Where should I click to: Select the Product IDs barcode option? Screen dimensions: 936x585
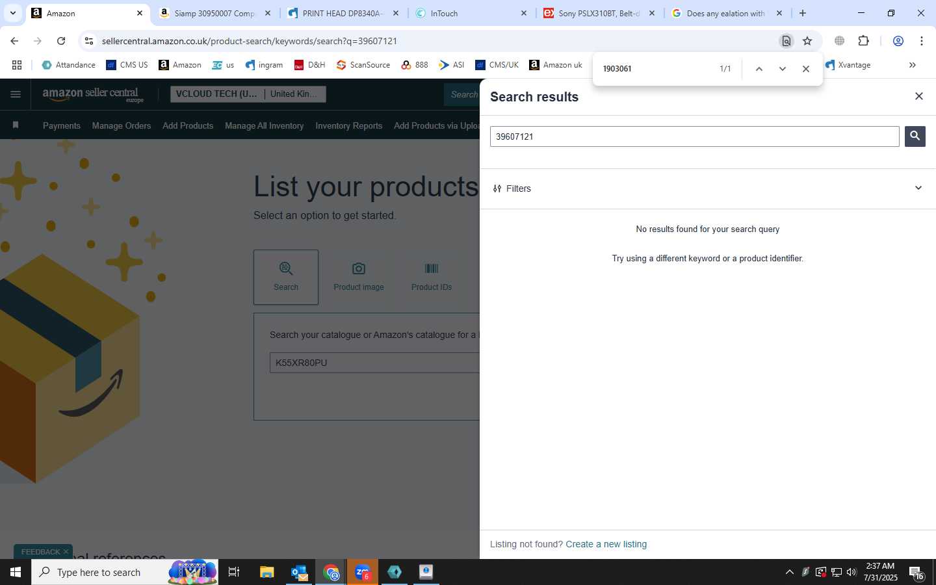432,277
